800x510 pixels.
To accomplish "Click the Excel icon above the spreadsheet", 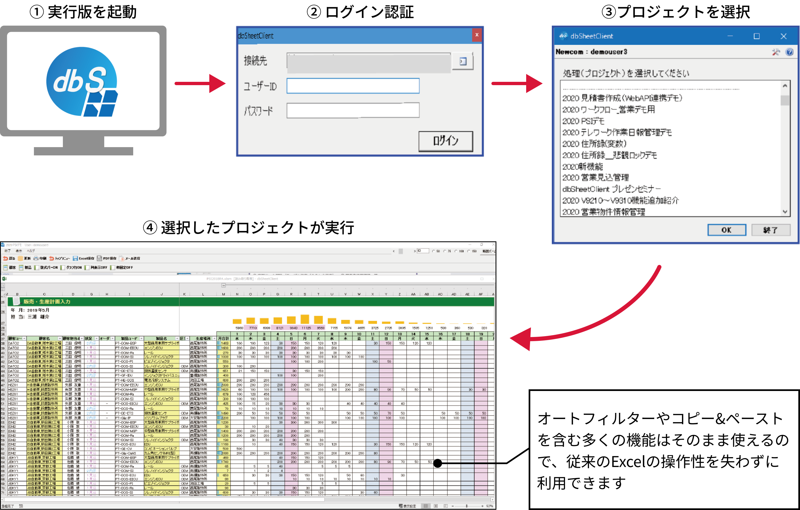I will 4,279.
